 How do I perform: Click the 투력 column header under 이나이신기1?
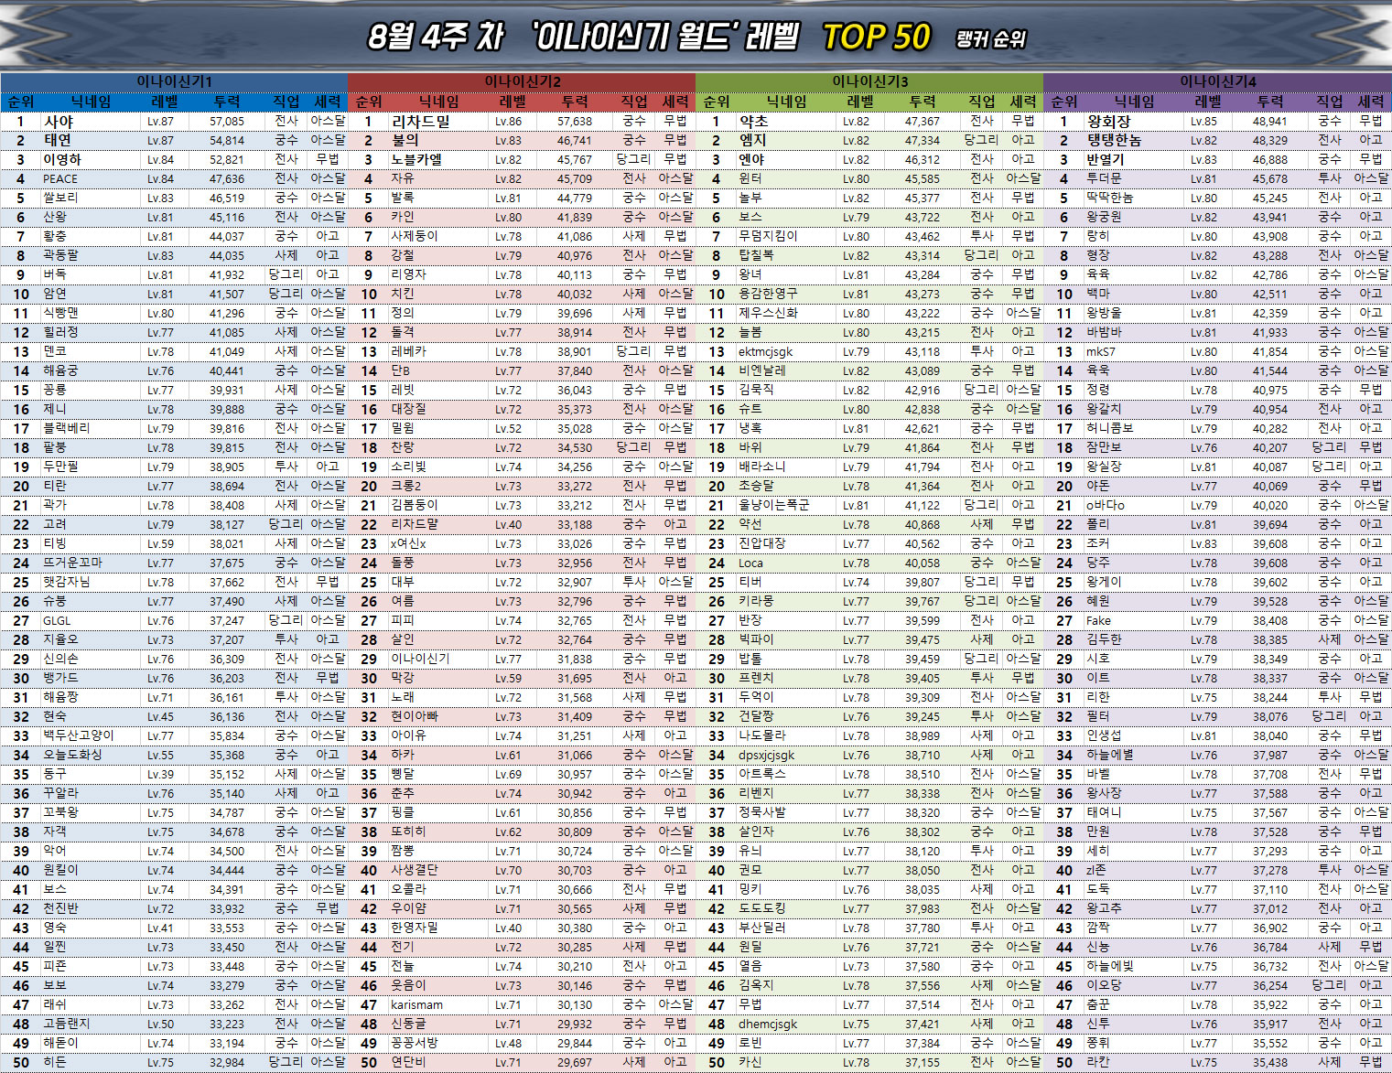(x=226, y=102)
